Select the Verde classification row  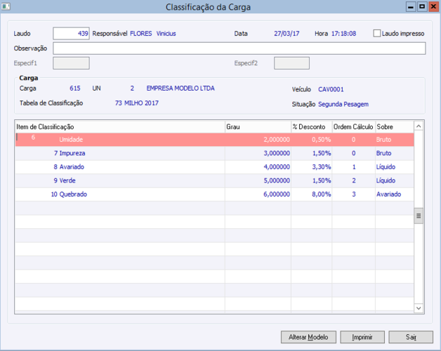[214, 180]
